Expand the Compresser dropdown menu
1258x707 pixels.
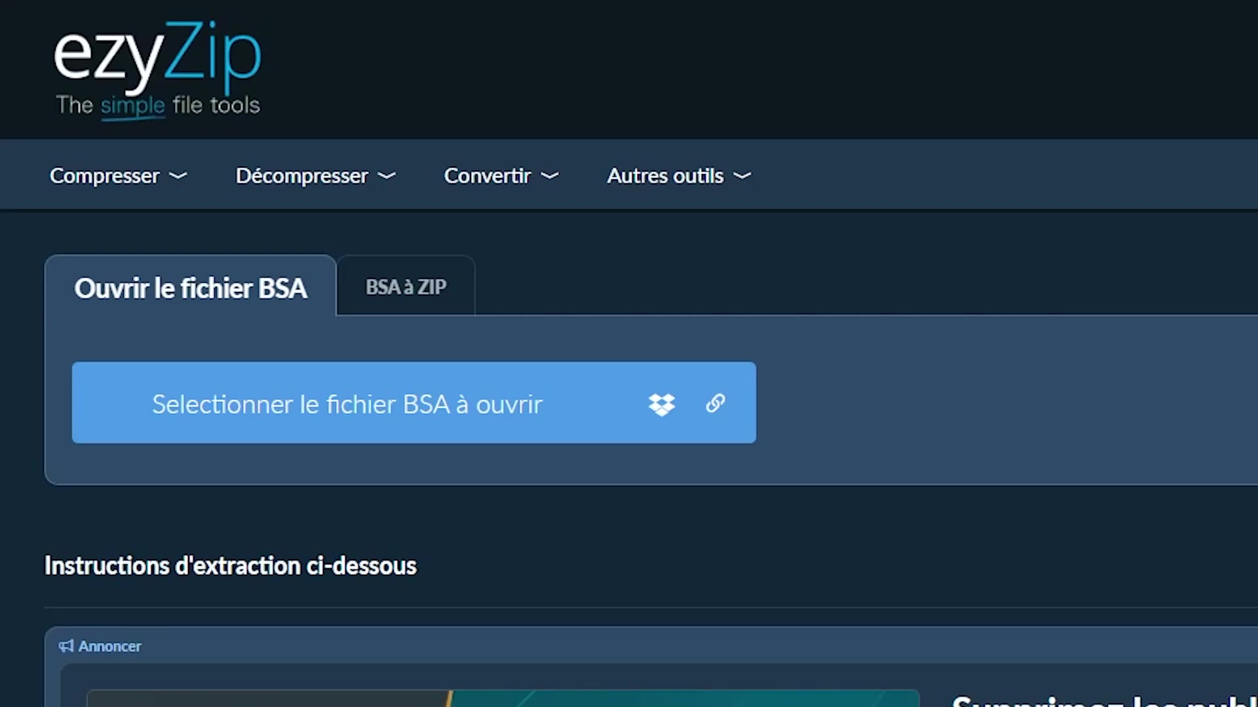point(119,175)
